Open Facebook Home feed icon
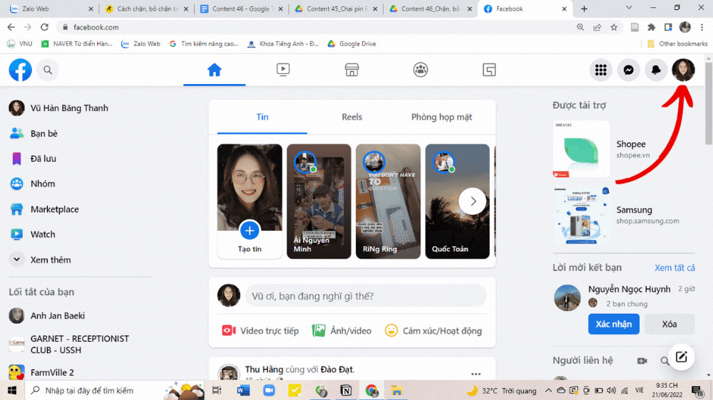 point(214,70)
